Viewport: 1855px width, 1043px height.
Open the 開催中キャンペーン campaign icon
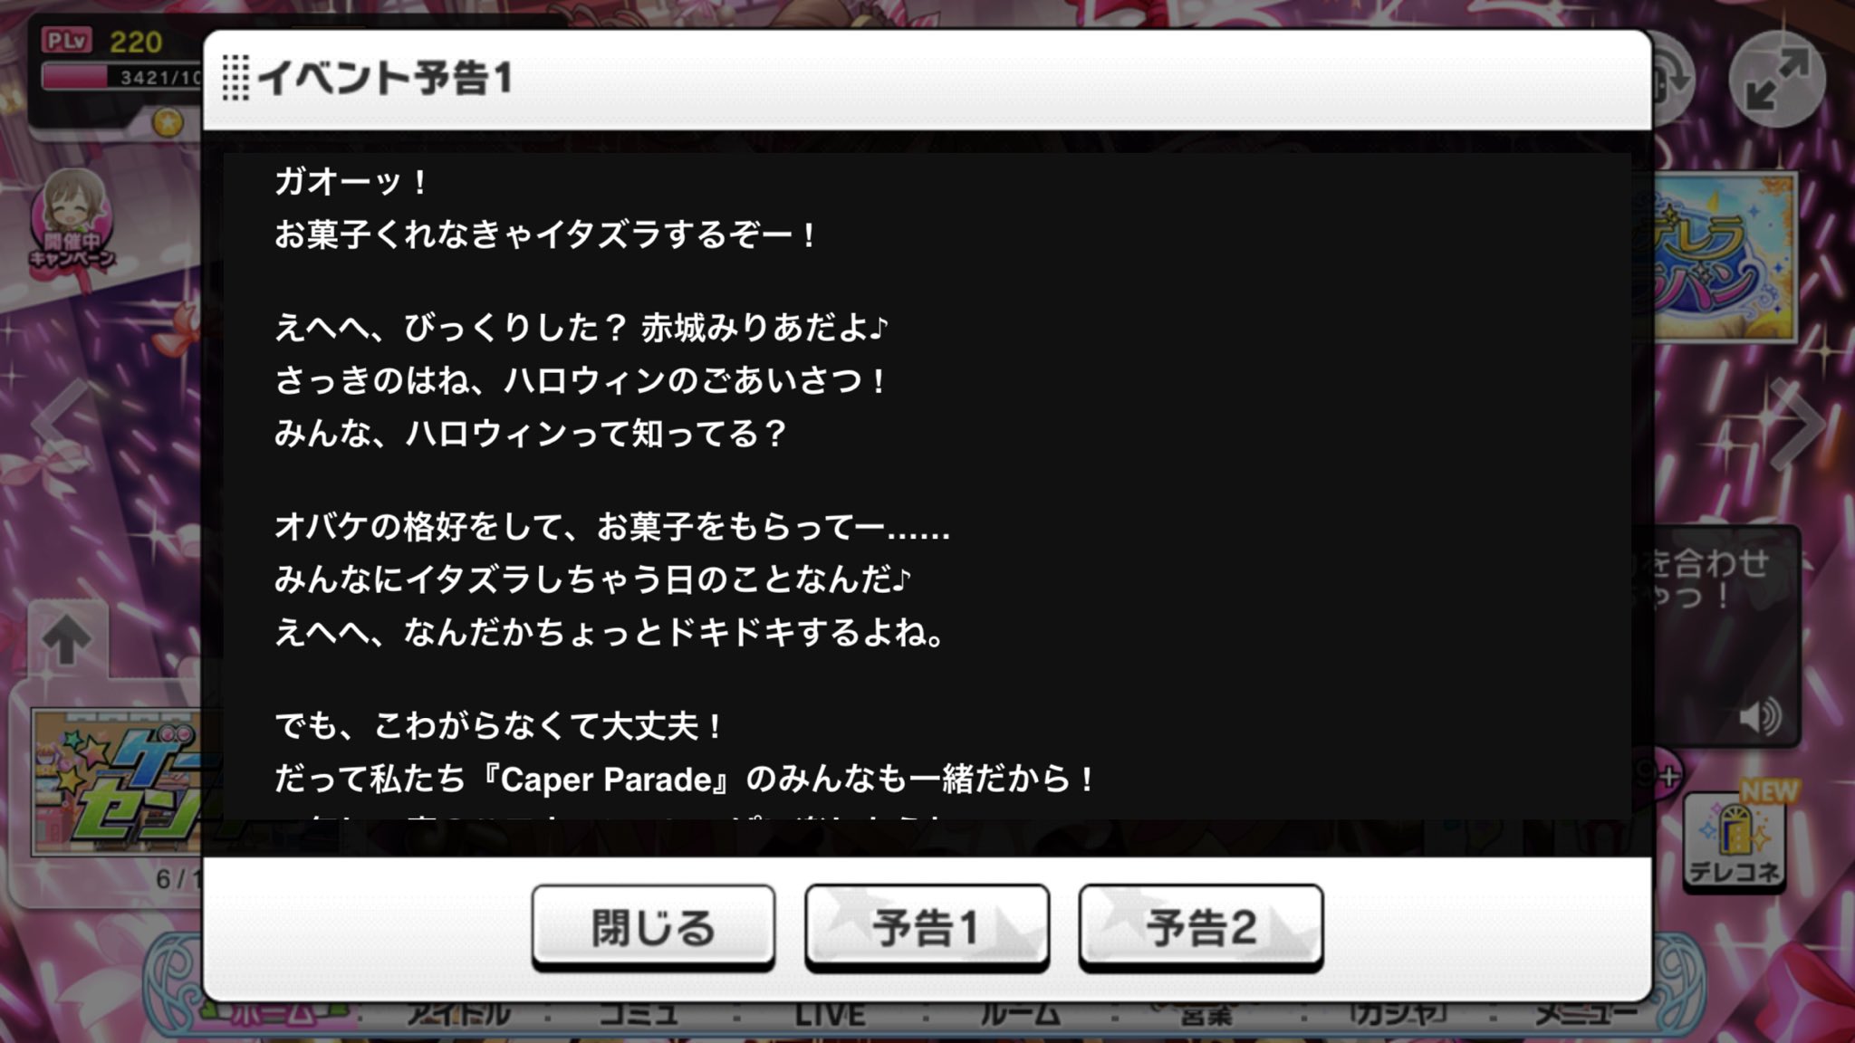(72, 220)
